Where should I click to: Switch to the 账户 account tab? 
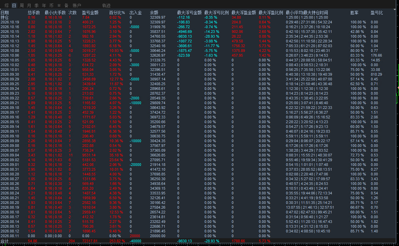(77, 5)
